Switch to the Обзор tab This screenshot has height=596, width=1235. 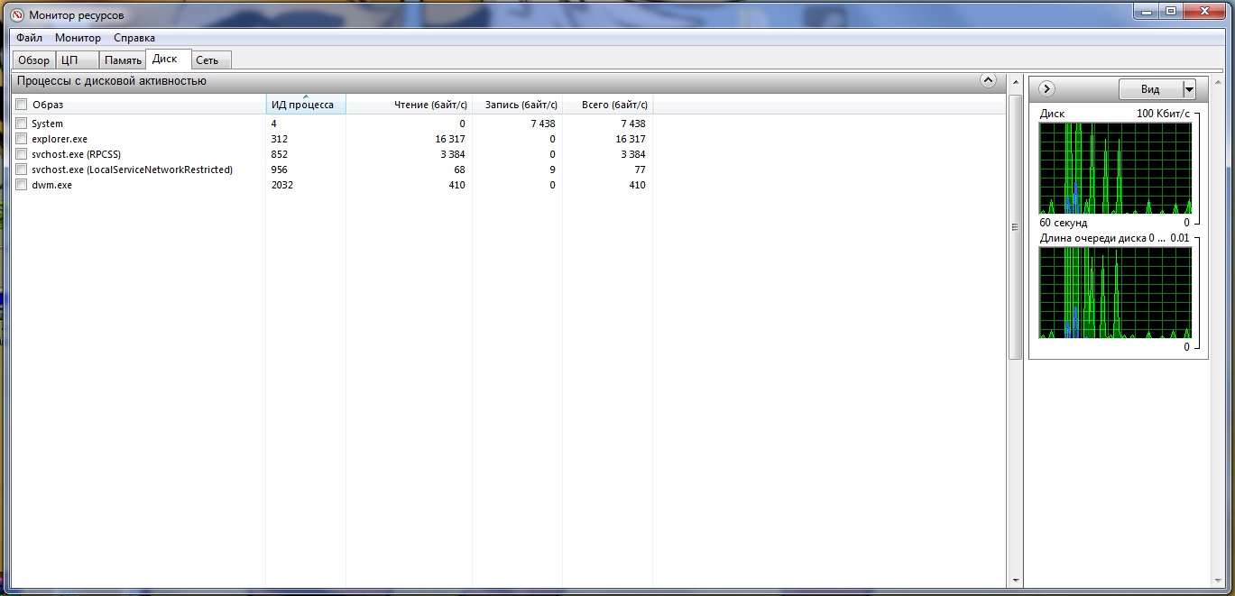pos(34,60)
